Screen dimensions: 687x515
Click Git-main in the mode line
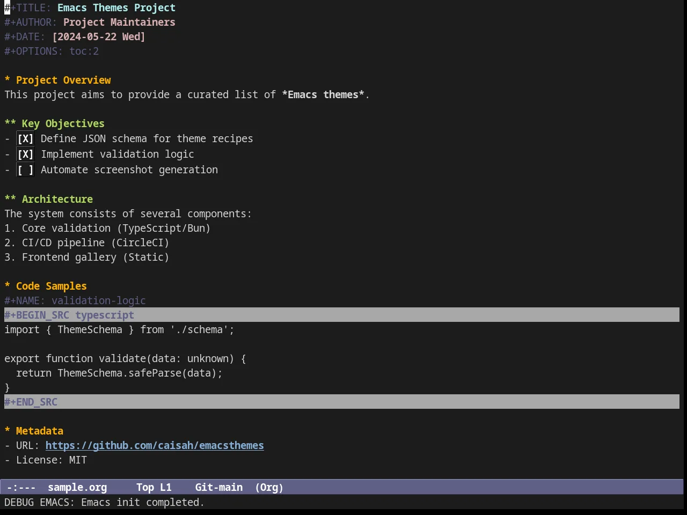tap(219, 488)
